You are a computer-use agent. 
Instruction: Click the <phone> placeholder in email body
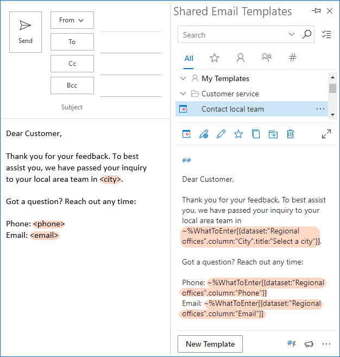click(x=49, y=224)
